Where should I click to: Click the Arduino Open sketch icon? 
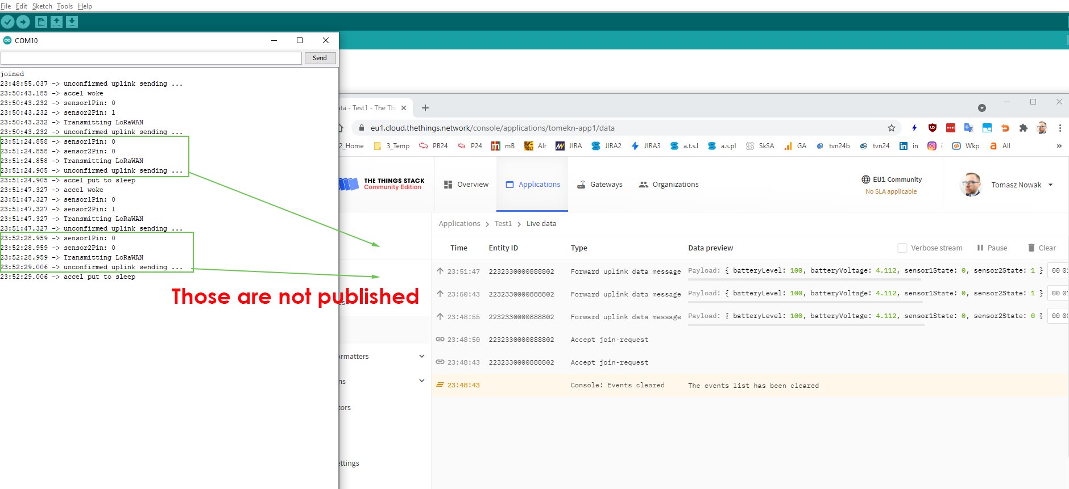coord(56,22)
